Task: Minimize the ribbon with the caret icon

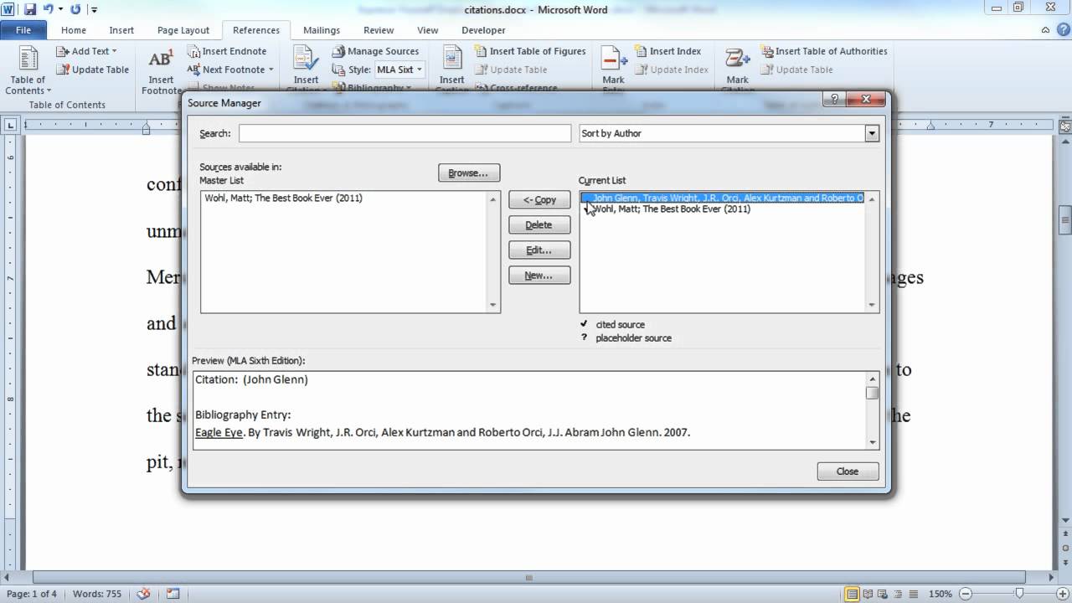Action: [x=1044, y=30]
